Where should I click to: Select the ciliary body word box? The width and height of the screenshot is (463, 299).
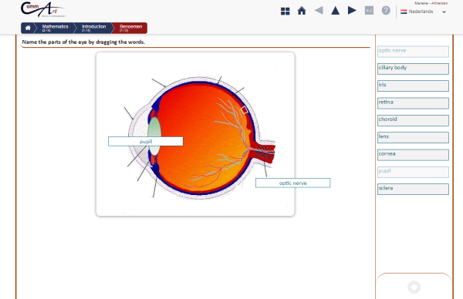click(413, 69)
